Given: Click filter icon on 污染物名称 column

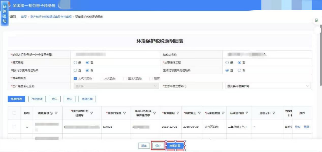Looking at the screenshot, I should [247, 113].
